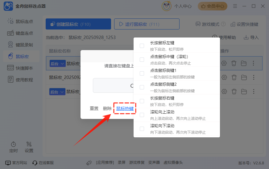The width and height of the screenshot is (269, 169).
Task: Open the 设置 sliders icon
Action: tap(29, 144)
